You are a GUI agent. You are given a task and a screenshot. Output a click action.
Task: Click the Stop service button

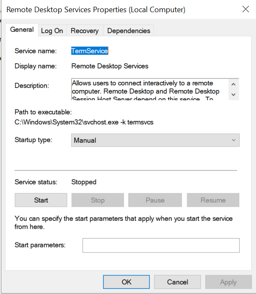pos(98,200)
